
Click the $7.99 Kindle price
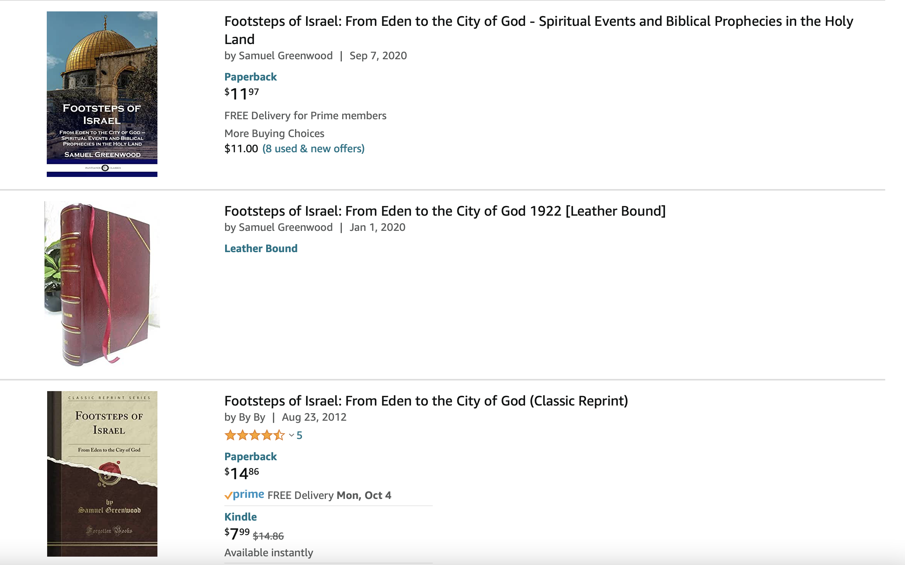pos(237,533)
